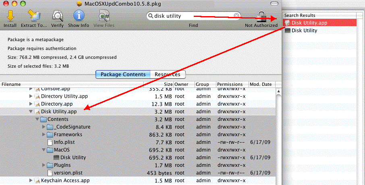
Task: Select Disk Utility executable search result
Action: point(319,31)
